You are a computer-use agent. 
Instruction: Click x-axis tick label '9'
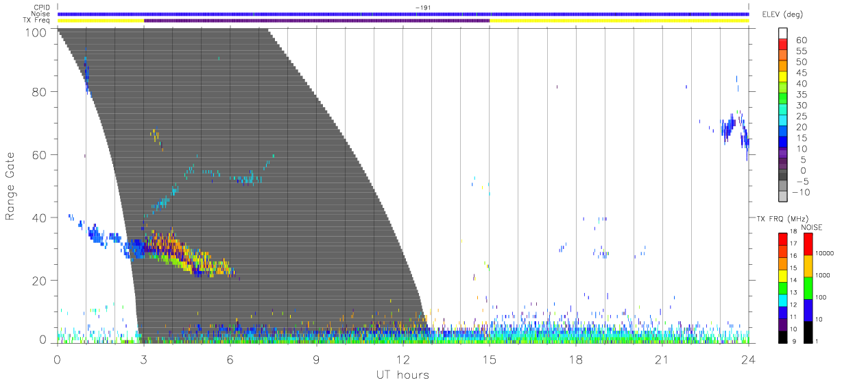point(317,359)
